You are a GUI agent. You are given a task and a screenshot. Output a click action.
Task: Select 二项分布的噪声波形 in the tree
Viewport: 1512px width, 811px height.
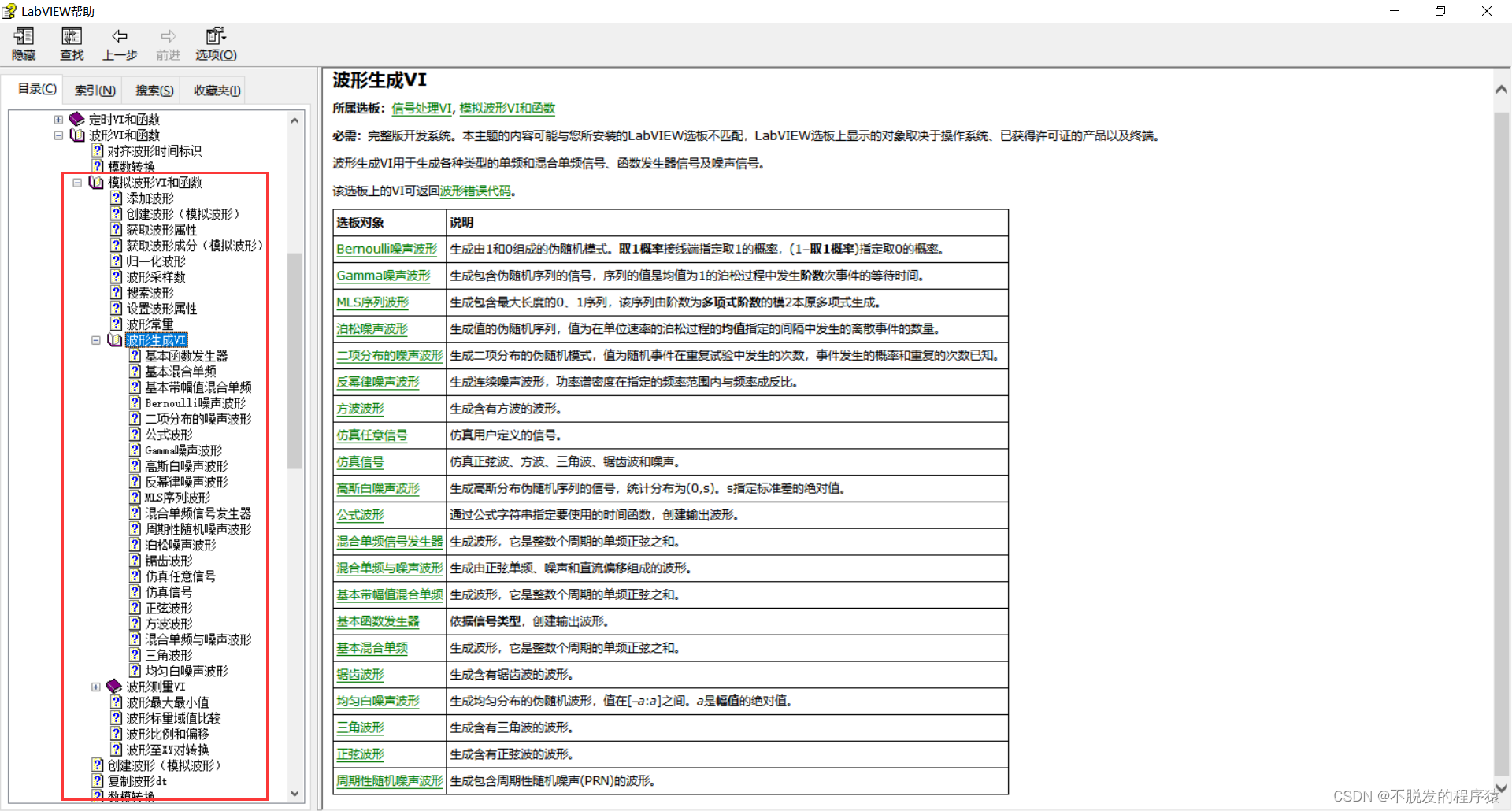[198, 419]
